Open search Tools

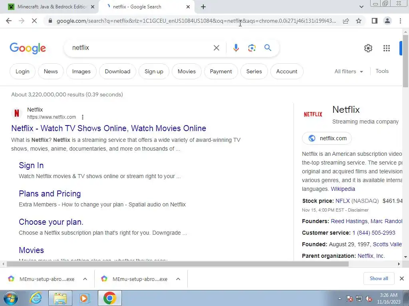coord(382,71)
